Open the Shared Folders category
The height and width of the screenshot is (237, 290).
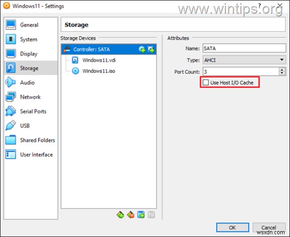(31, 140)
